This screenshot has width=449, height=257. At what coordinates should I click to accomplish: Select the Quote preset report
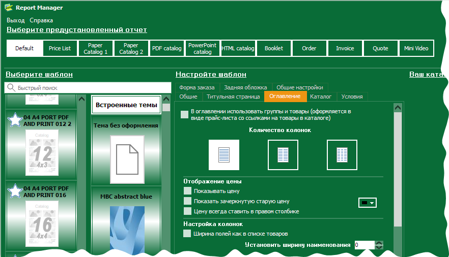(381, 48)
